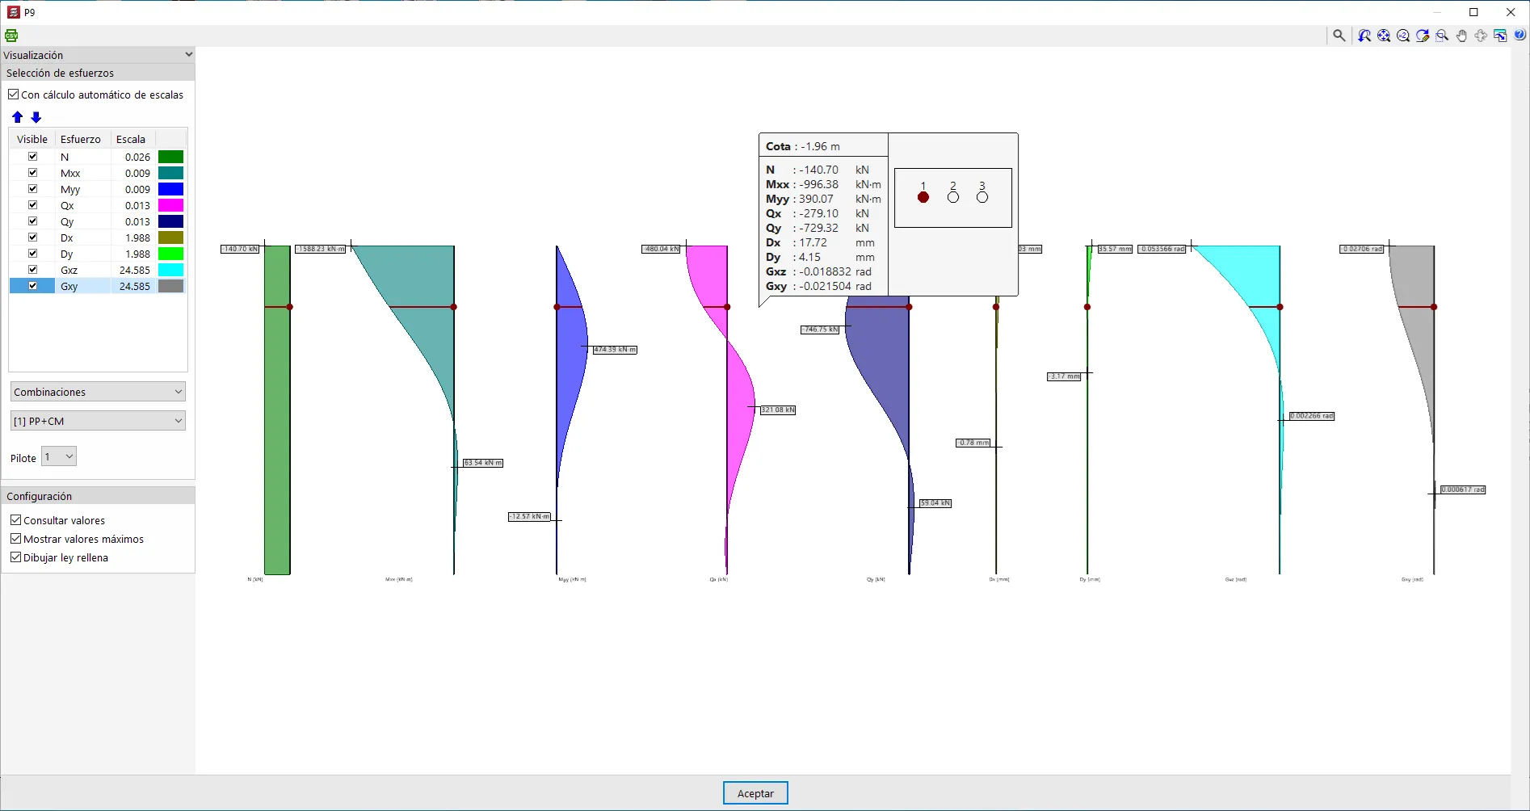This screenshot has height=811, width=1530.
Task: Click scale value 1.988 for Dx
Action: 137,237
